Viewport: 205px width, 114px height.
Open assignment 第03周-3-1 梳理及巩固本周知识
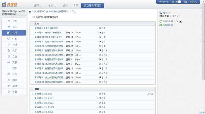point(49,50)
